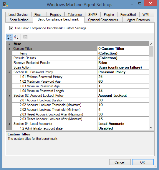This screenshot has width=159, height=170.
Task: Click the scrollbar down arrow
Action: pos(151,128)
